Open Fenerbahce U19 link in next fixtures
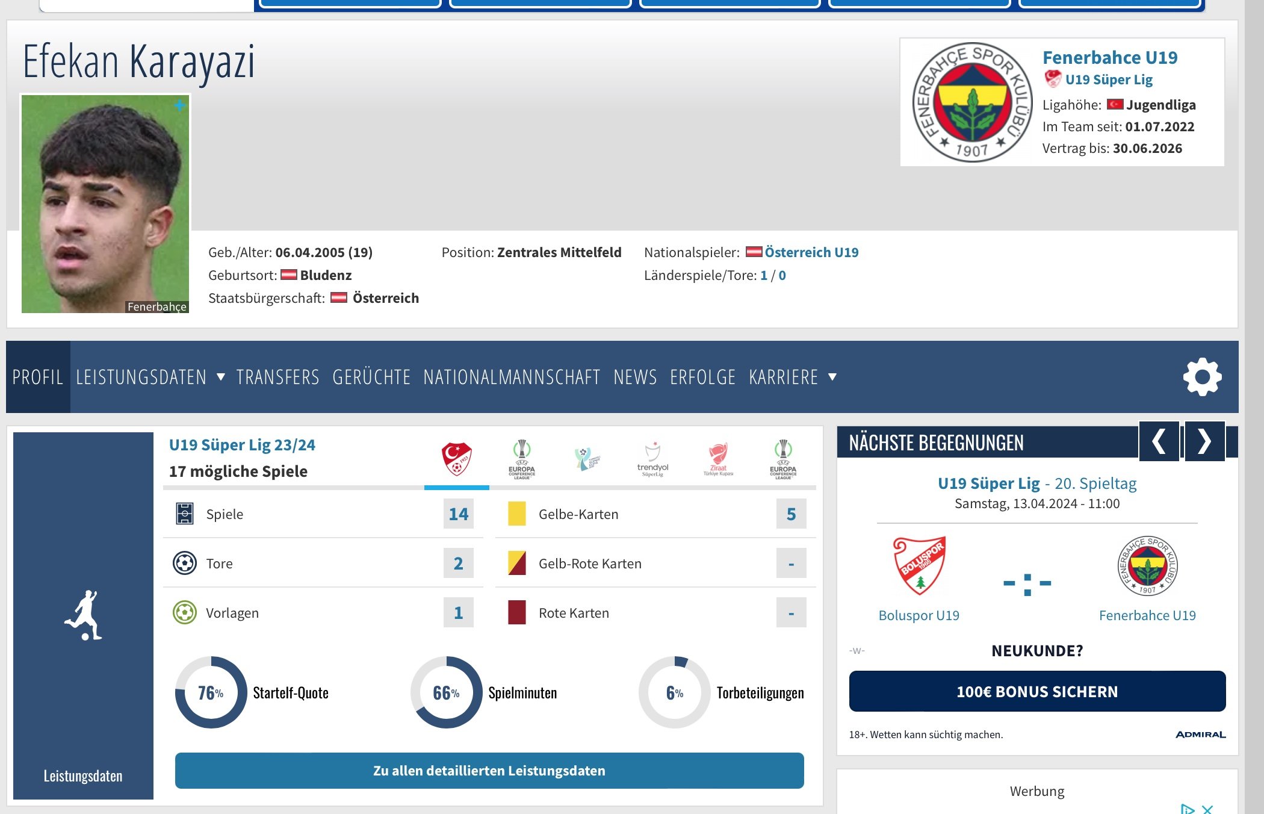The image size is (1264, 814). (x=1147, y=615)
